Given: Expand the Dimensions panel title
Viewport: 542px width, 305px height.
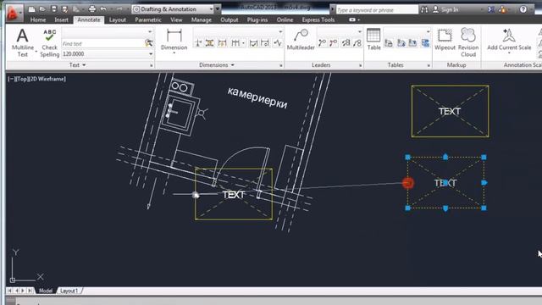Looking at the screenshot, I should point(217,65).
